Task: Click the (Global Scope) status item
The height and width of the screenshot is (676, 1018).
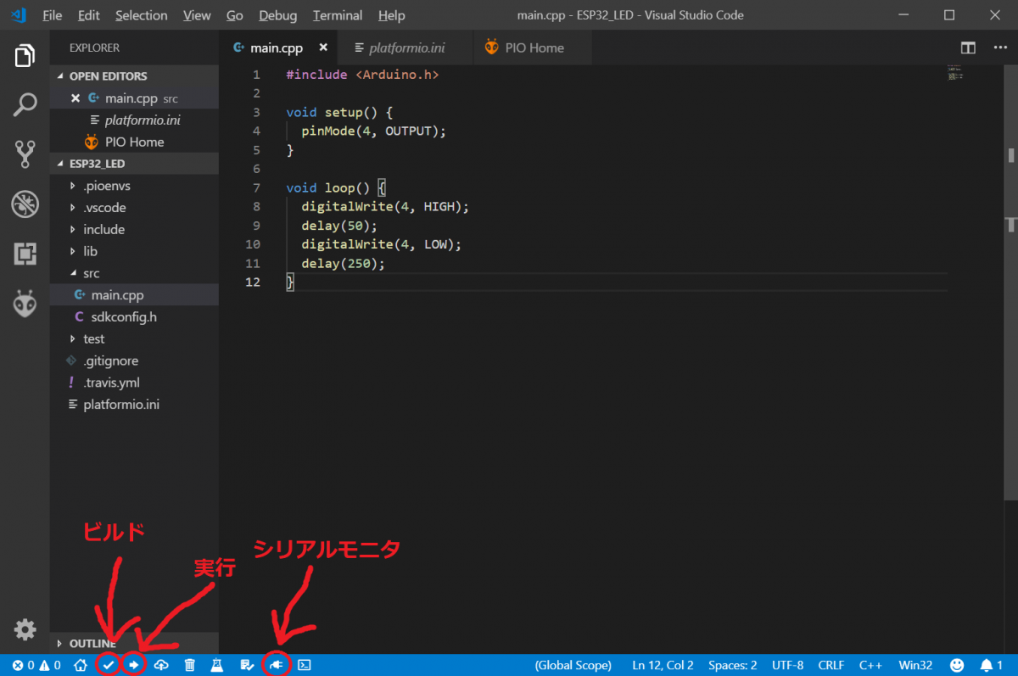Action: pyautogui.click(x=573, y=665)
